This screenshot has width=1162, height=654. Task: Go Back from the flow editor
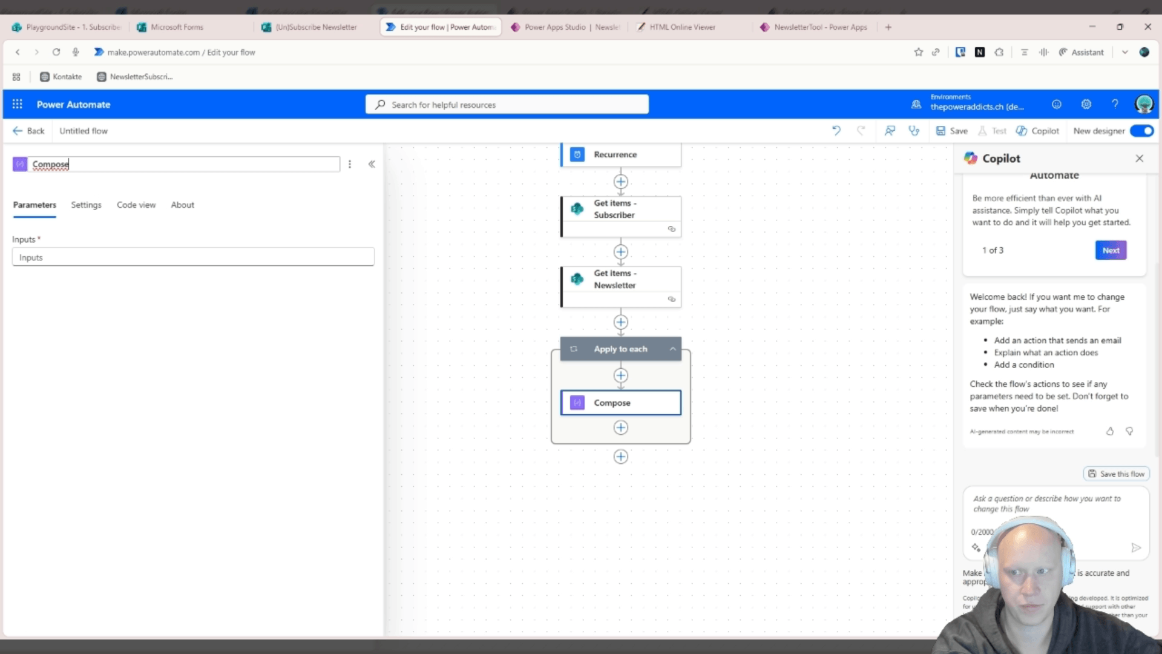[28, 131]
